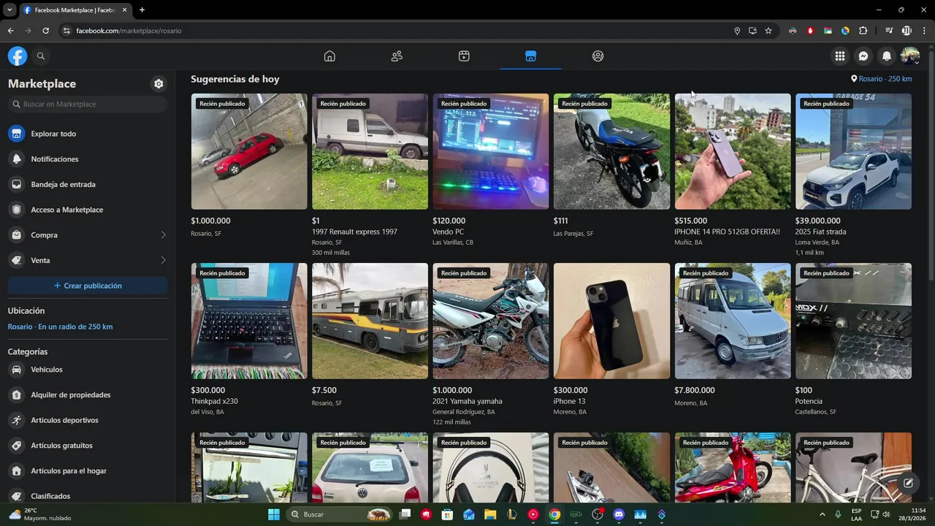Open the Facebook search magnifier icon
The image size is (935, 526).
click(41, 56)
